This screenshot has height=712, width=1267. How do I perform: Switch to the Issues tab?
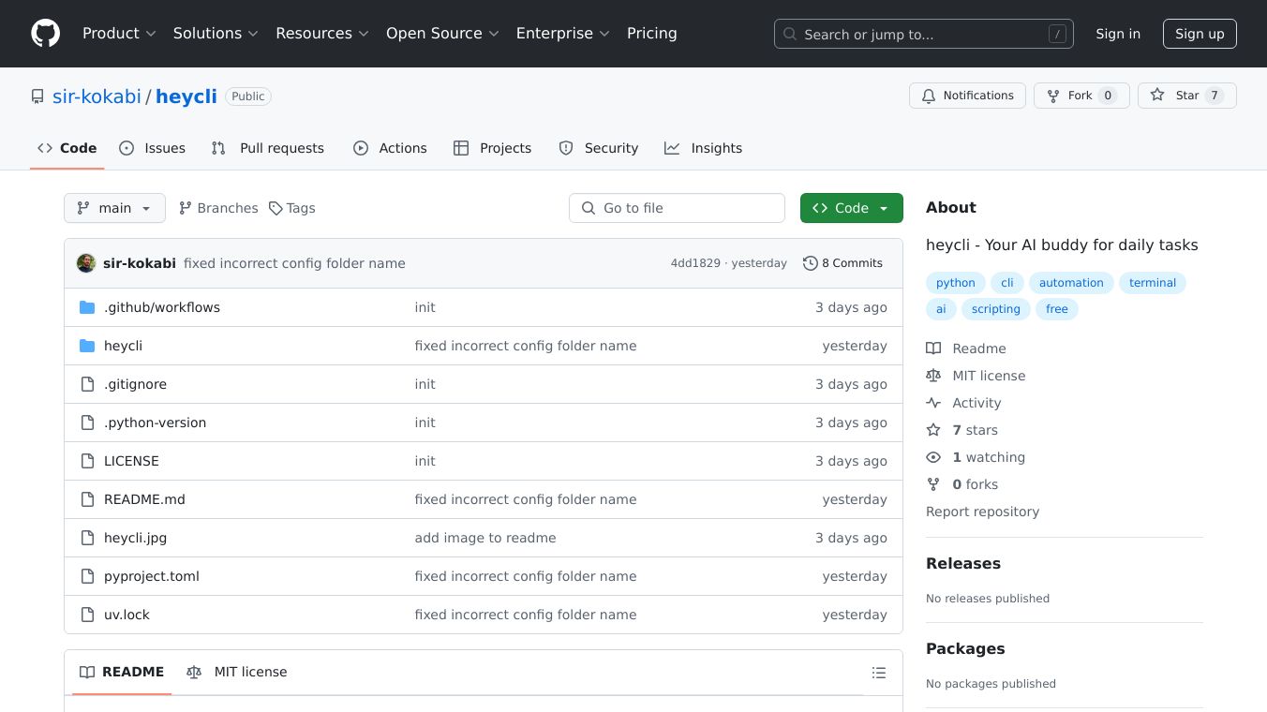click(153, 148)
